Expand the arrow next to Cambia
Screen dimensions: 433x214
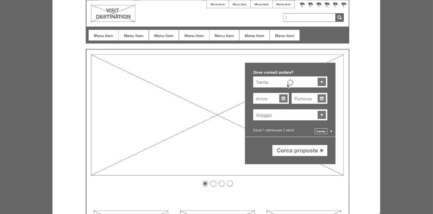pyautogui.click(x=331, y=132)
